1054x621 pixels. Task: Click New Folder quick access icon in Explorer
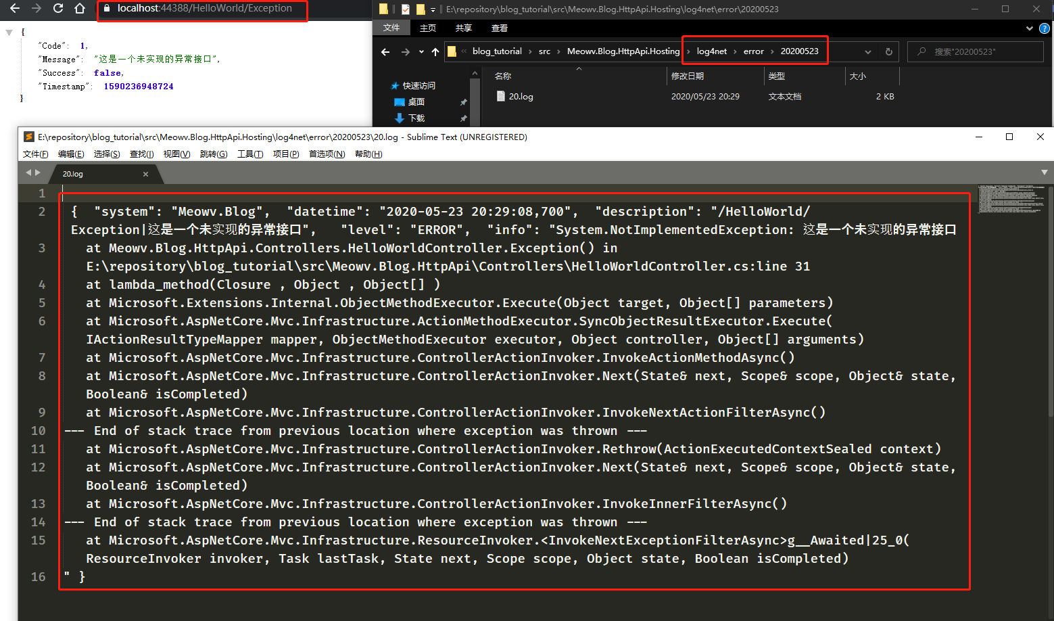click(421, 9)
